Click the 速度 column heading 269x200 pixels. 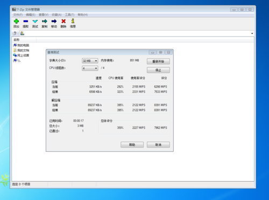(98, 78)
